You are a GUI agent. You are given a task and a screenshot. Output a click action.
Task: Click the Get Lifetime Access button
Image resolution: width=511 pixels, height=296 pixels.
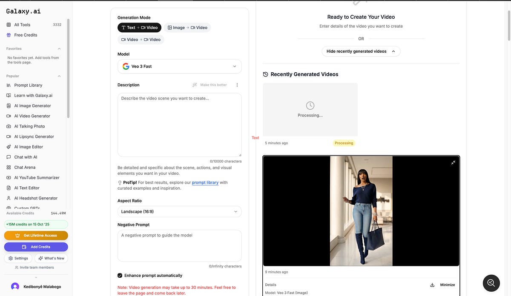(36, 235)
